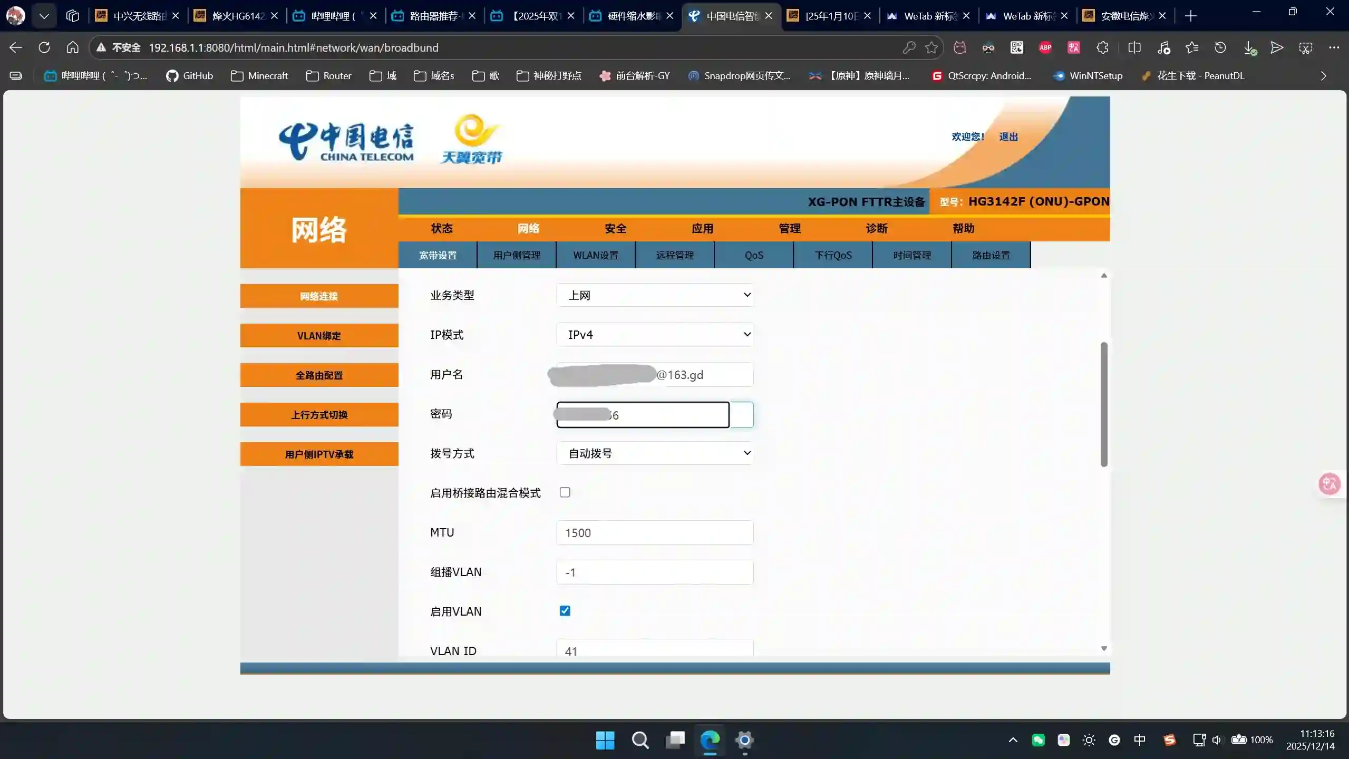Enable the 启用桥接路由混合模式 checkbox
This screenshot has height=759, width=1349.
point(565,492)
